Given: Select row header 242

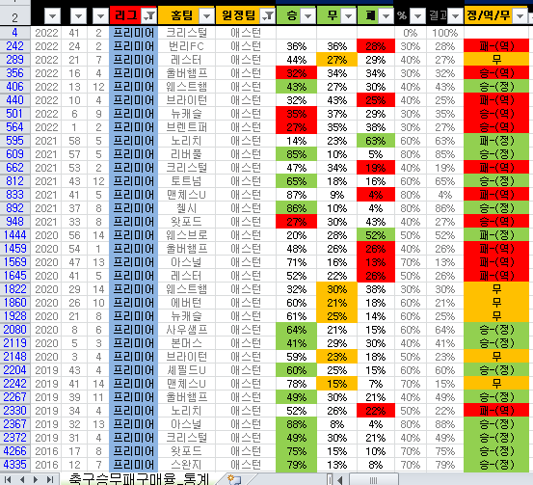Looking at the screenshot, I should tap(15, 46).
